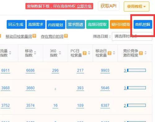Click the 词云生成 button
The height and width of the screenshot is (122, 155).
(x=16, y=24)
